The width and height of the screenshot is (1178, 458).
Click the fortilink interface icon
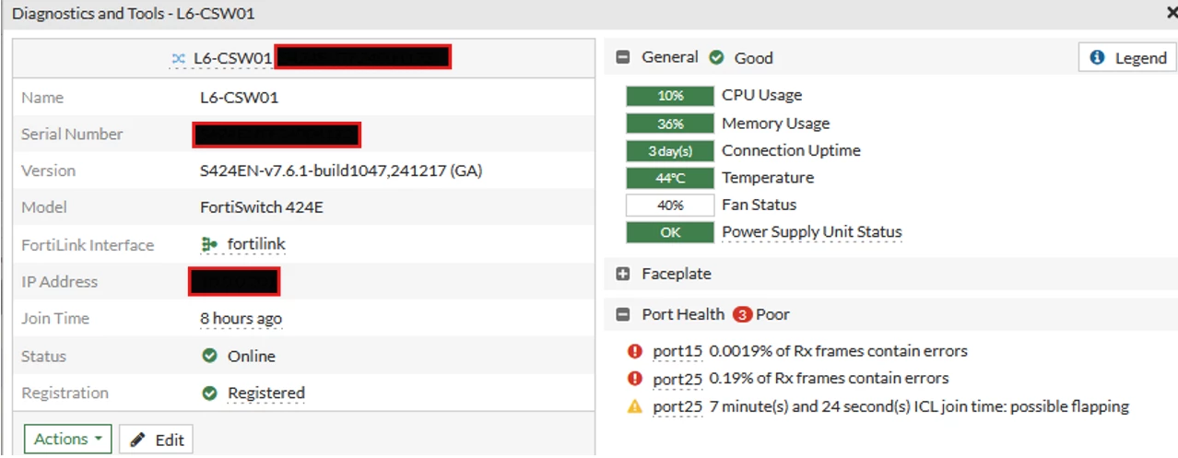tap(209, 244)
